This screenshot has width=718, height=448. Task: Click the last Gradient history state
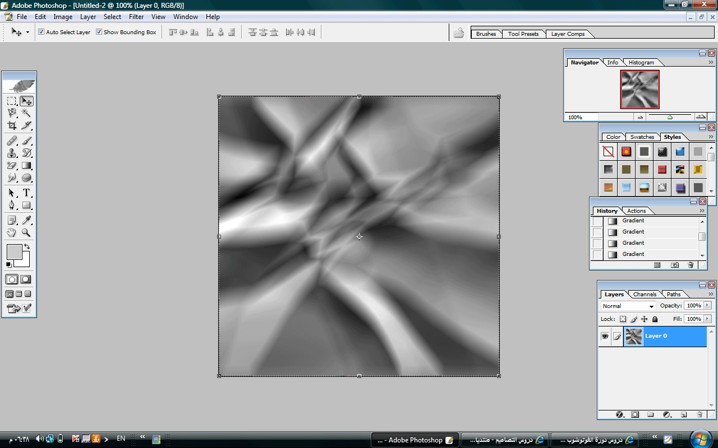[633, 254]
